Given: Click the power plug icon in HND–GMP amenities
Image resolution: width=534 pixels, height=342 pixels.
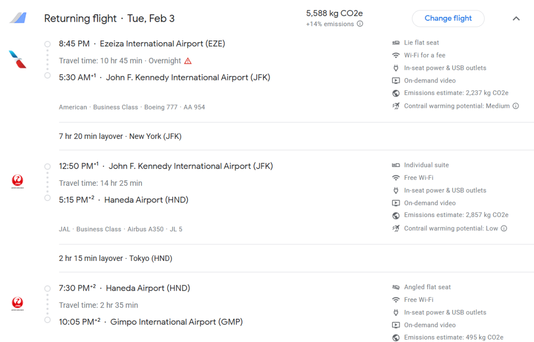Looking at the screenshot, I should coord(396,312).
